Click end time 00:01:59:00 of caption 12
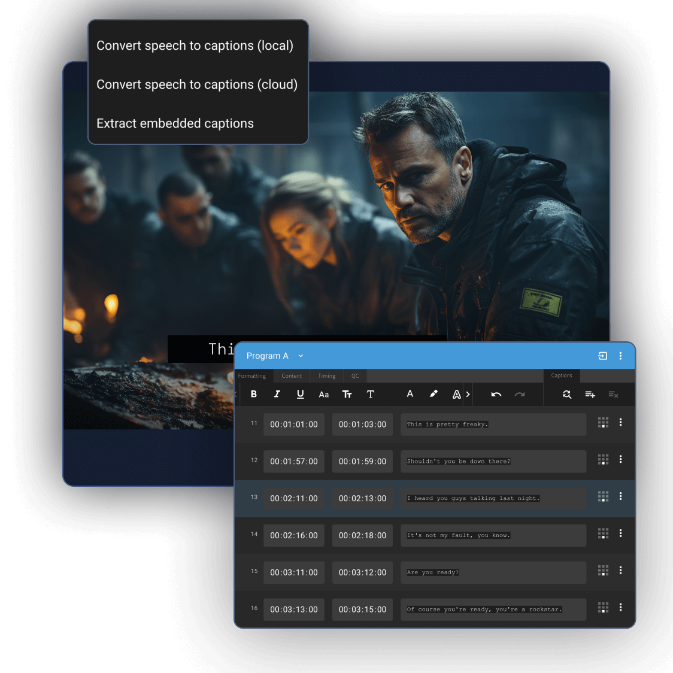This screenshot has height=673, width=673. (363, 462)
